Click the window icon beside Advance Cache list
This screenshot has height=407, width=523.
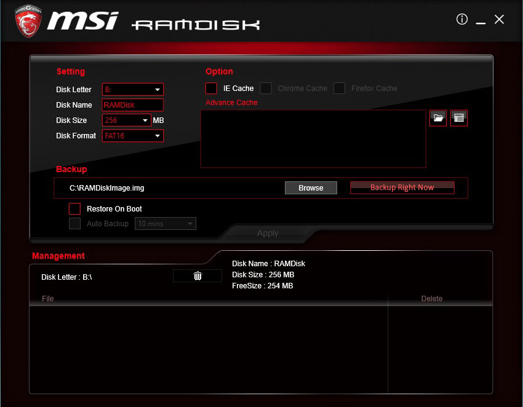point(459,117)
